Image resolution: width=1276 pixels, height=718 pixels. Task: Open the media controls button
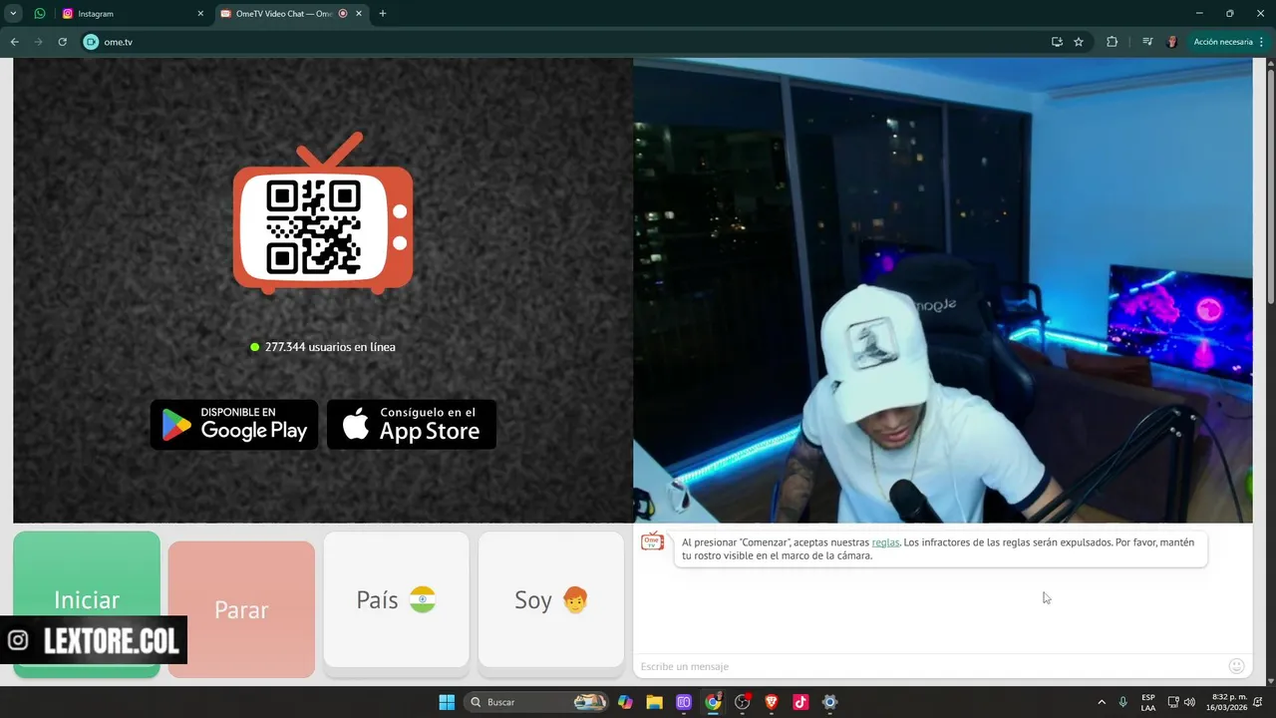click(1147, 42)
